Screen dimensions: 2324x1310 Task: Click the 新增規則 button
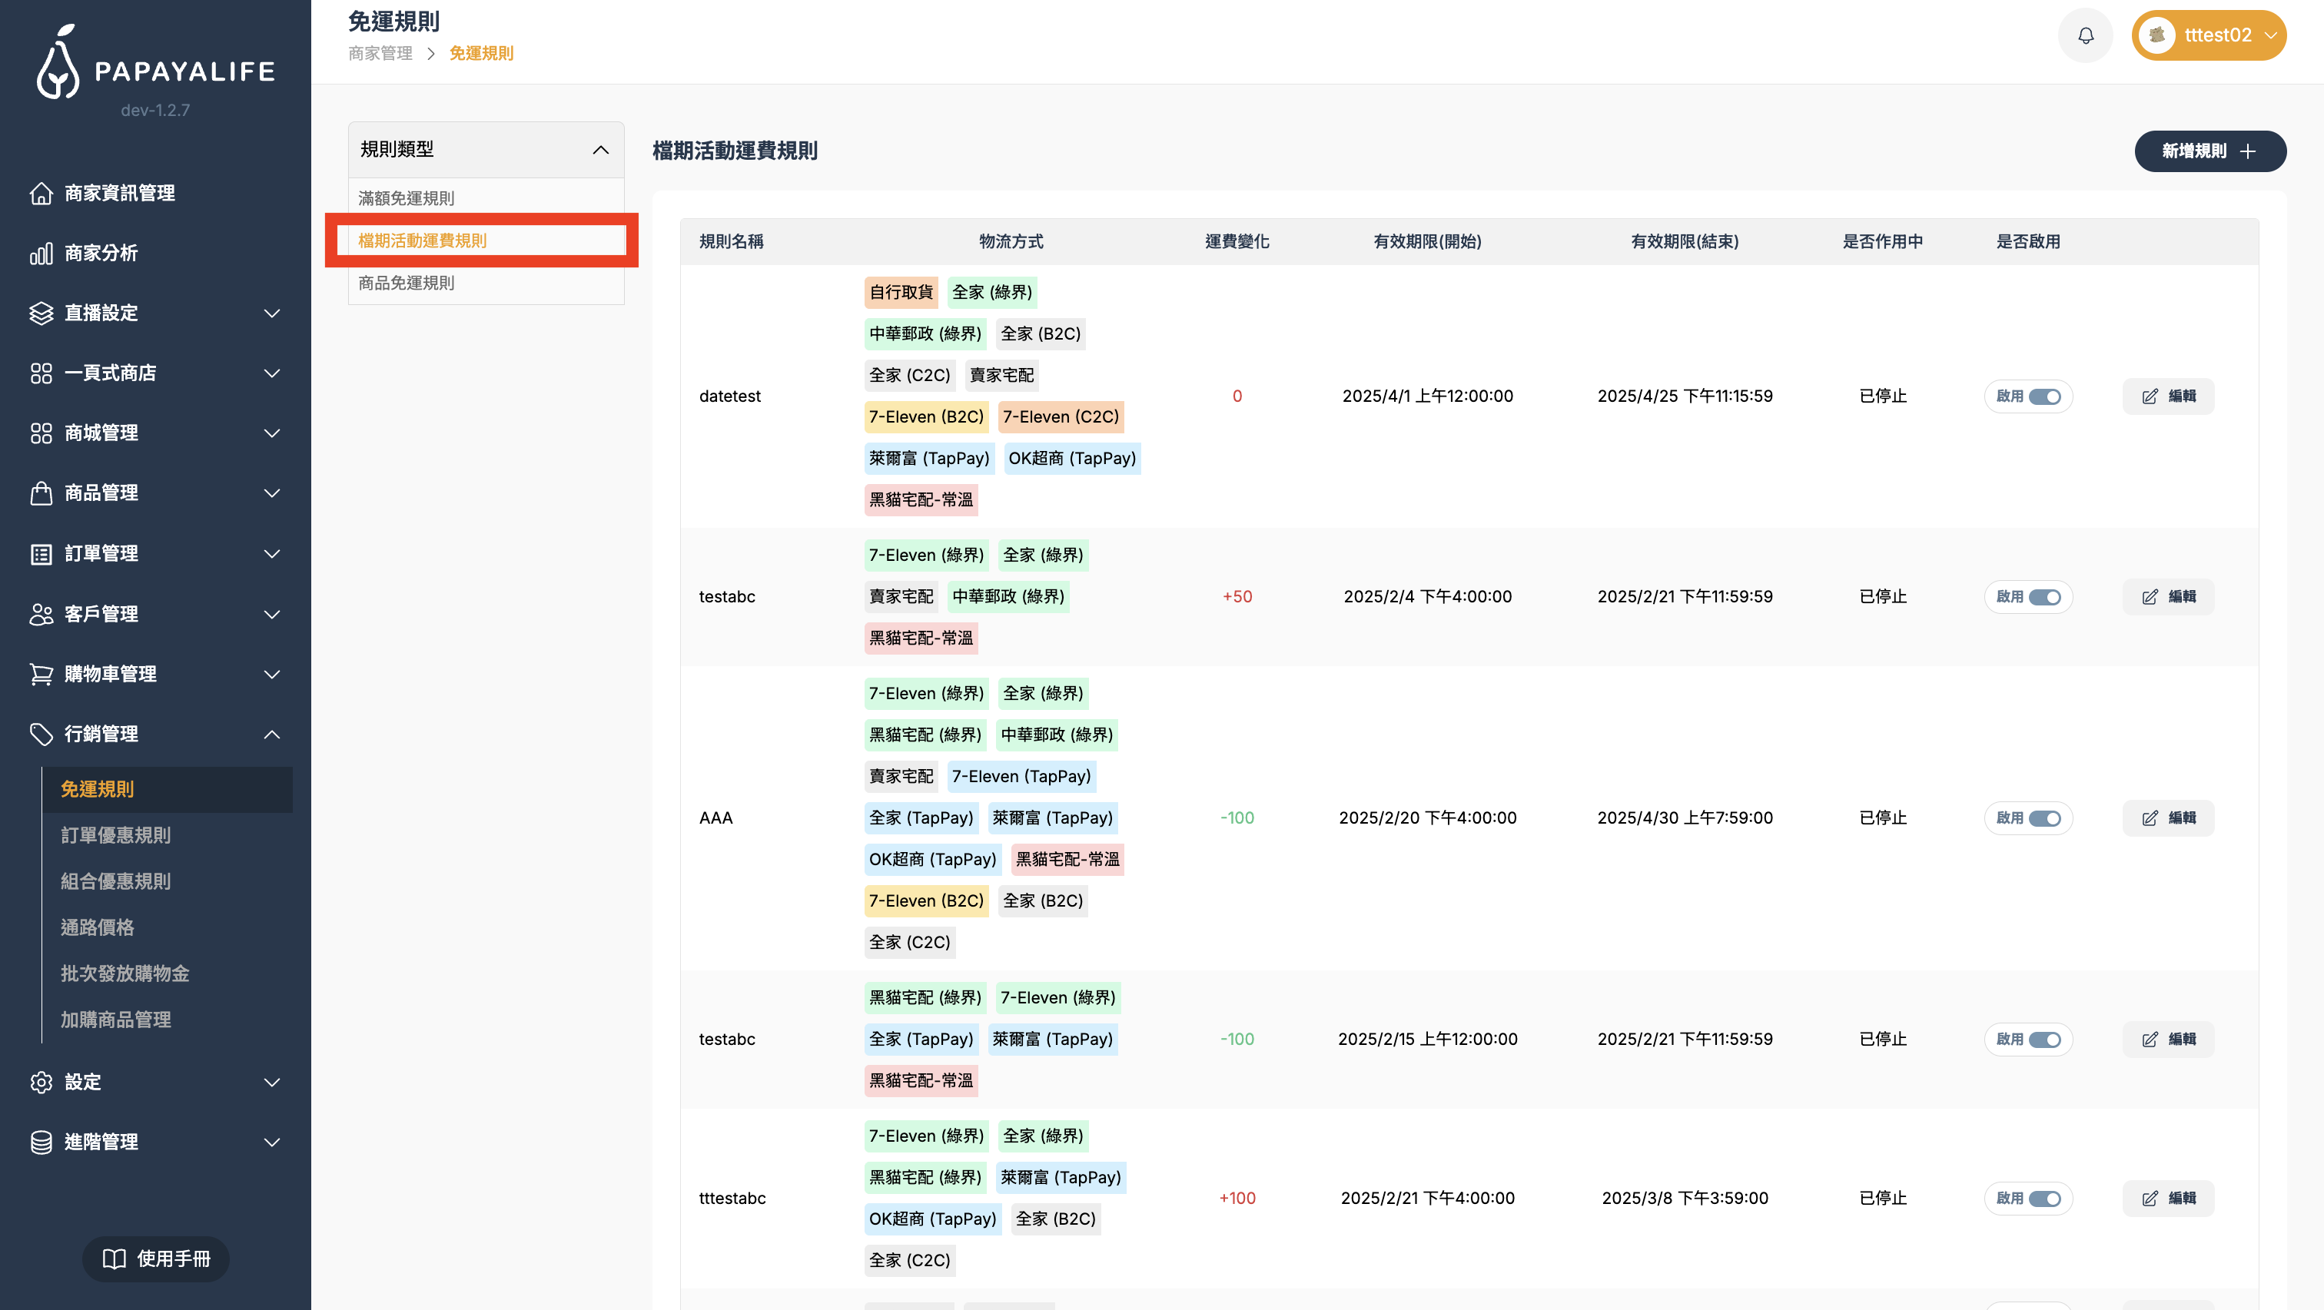[x=2209, y=151]
